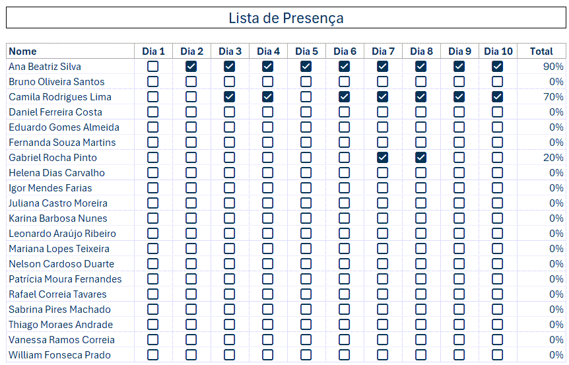Tick Dia 6 for Helena Dias Carvalho

click(344, 172)
